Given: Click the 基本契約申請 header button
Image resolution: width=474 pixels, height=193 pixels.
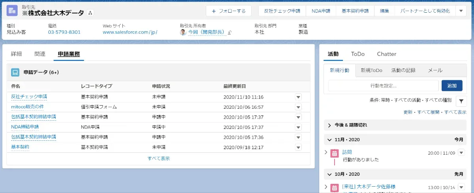Looking at the screenshot, I should 355,11.
